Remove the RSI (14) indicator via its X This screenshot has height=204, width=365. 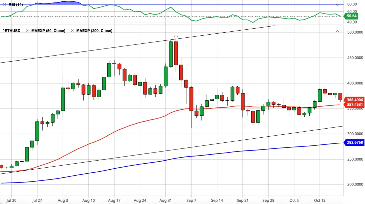(x=5, y=5)
